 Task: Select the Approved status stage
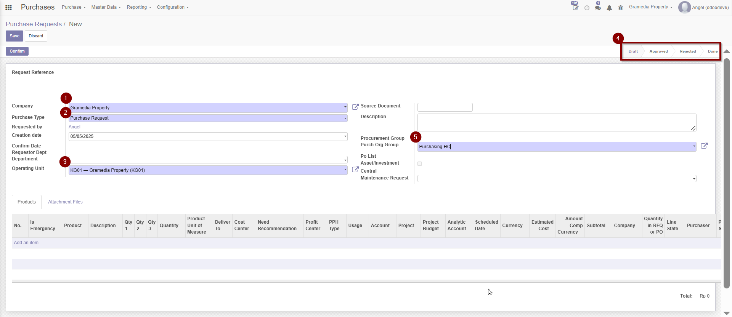658,51
